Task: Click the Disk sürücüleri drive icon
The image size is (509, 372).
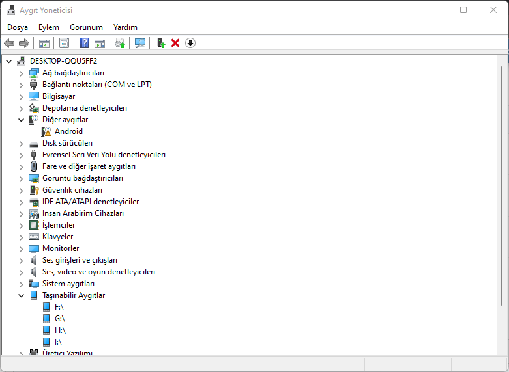Action: (x=34, y=144)
